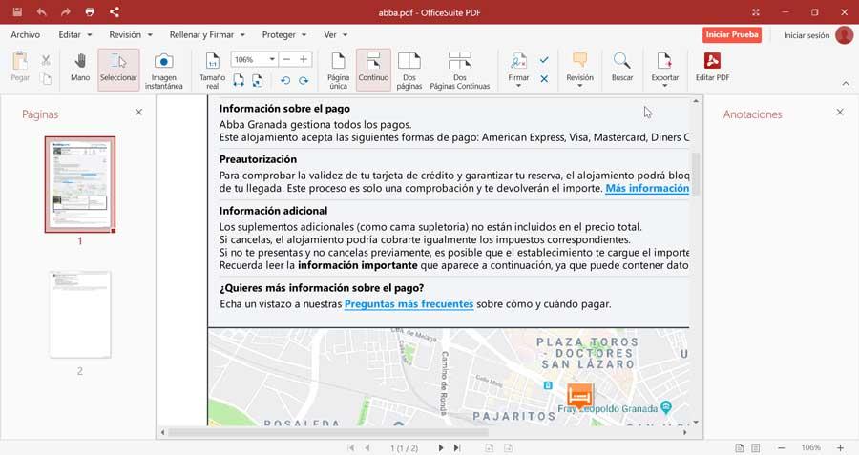Rotate page counterclockwise

[x=284, y=80]
